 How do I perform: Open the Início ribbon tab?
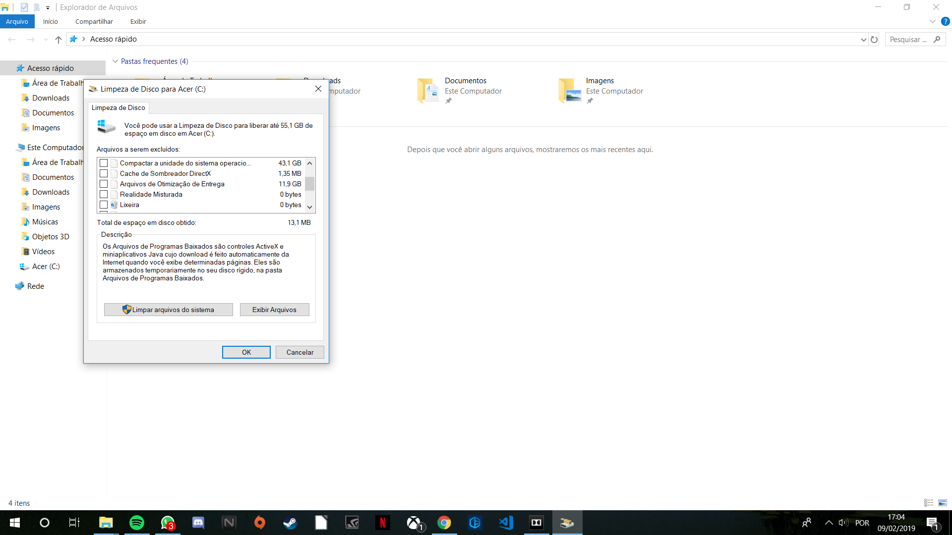click(51, 21)
